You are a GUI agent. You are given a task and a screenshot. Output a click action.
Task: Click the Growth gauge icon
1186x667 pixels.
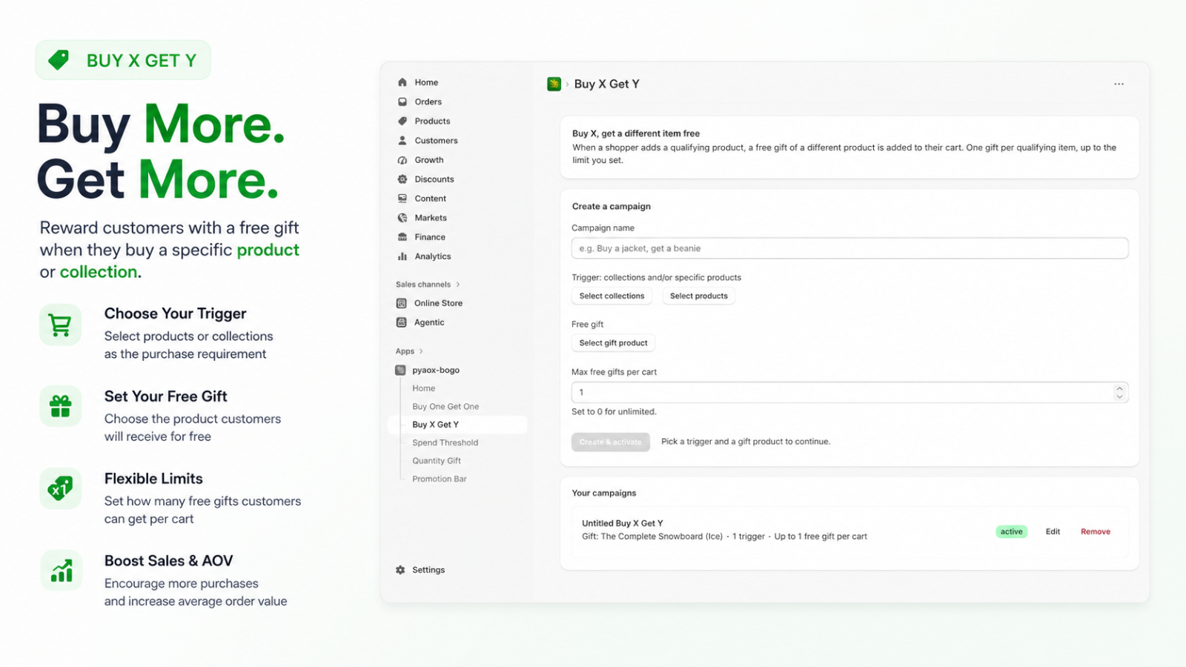coord(402,160)
